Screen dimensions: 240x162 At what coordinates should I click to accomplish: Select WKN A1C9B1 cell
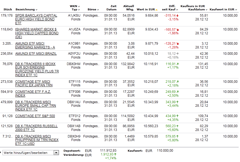(74, 44)
